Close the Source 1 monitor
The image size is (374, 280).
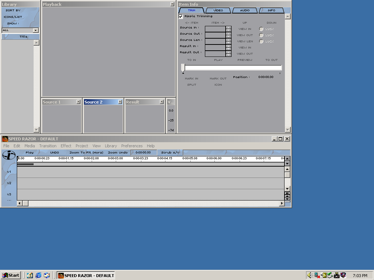(78, 102)
